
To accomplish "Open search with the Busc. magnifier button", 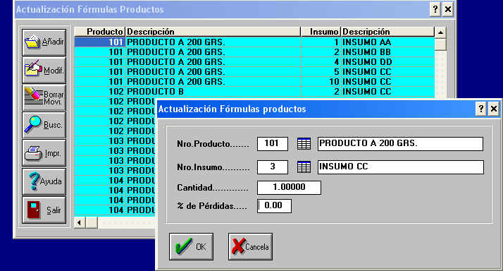I will coord(44,125).
